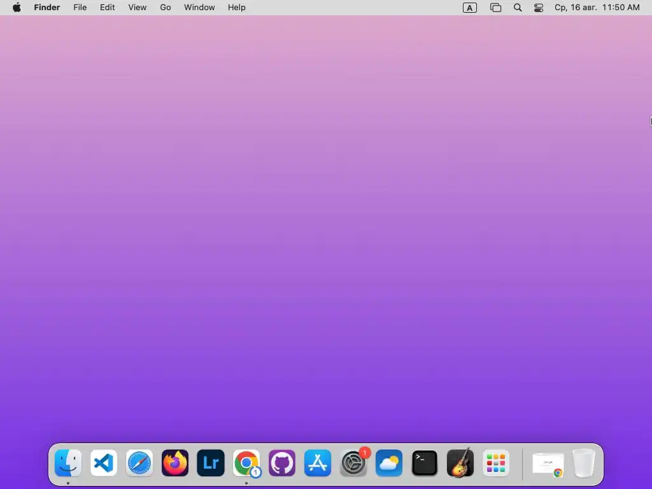Screen dimensions: 652x489
Task: Open the Stage Manager windows icon in menu bar
Action: pos(495,8)
